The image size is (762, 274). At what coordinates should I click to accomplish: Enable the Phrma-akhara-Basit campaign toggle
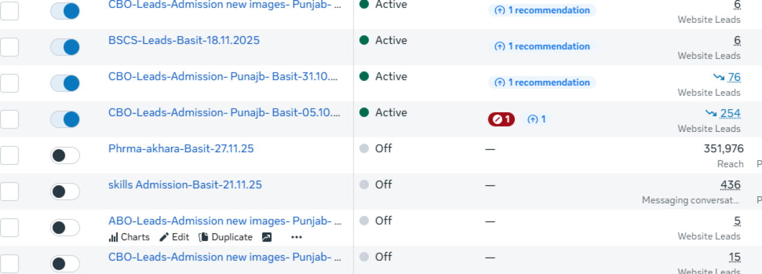click(x=65, y=155)
